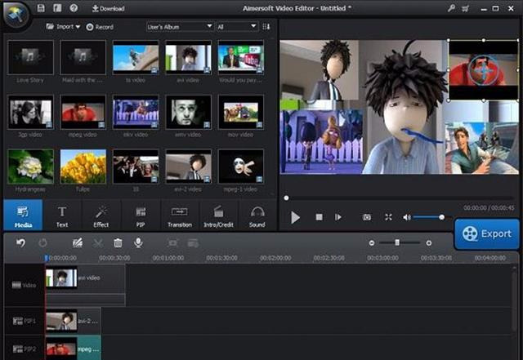Select the 'Maid with the...' audio thumbnail
This screenshot has height=360, width=523.
tap(83, 57)
